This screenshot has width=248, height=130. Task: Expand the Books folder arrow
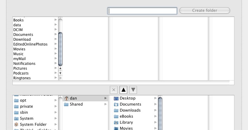[x=56, y=20]
